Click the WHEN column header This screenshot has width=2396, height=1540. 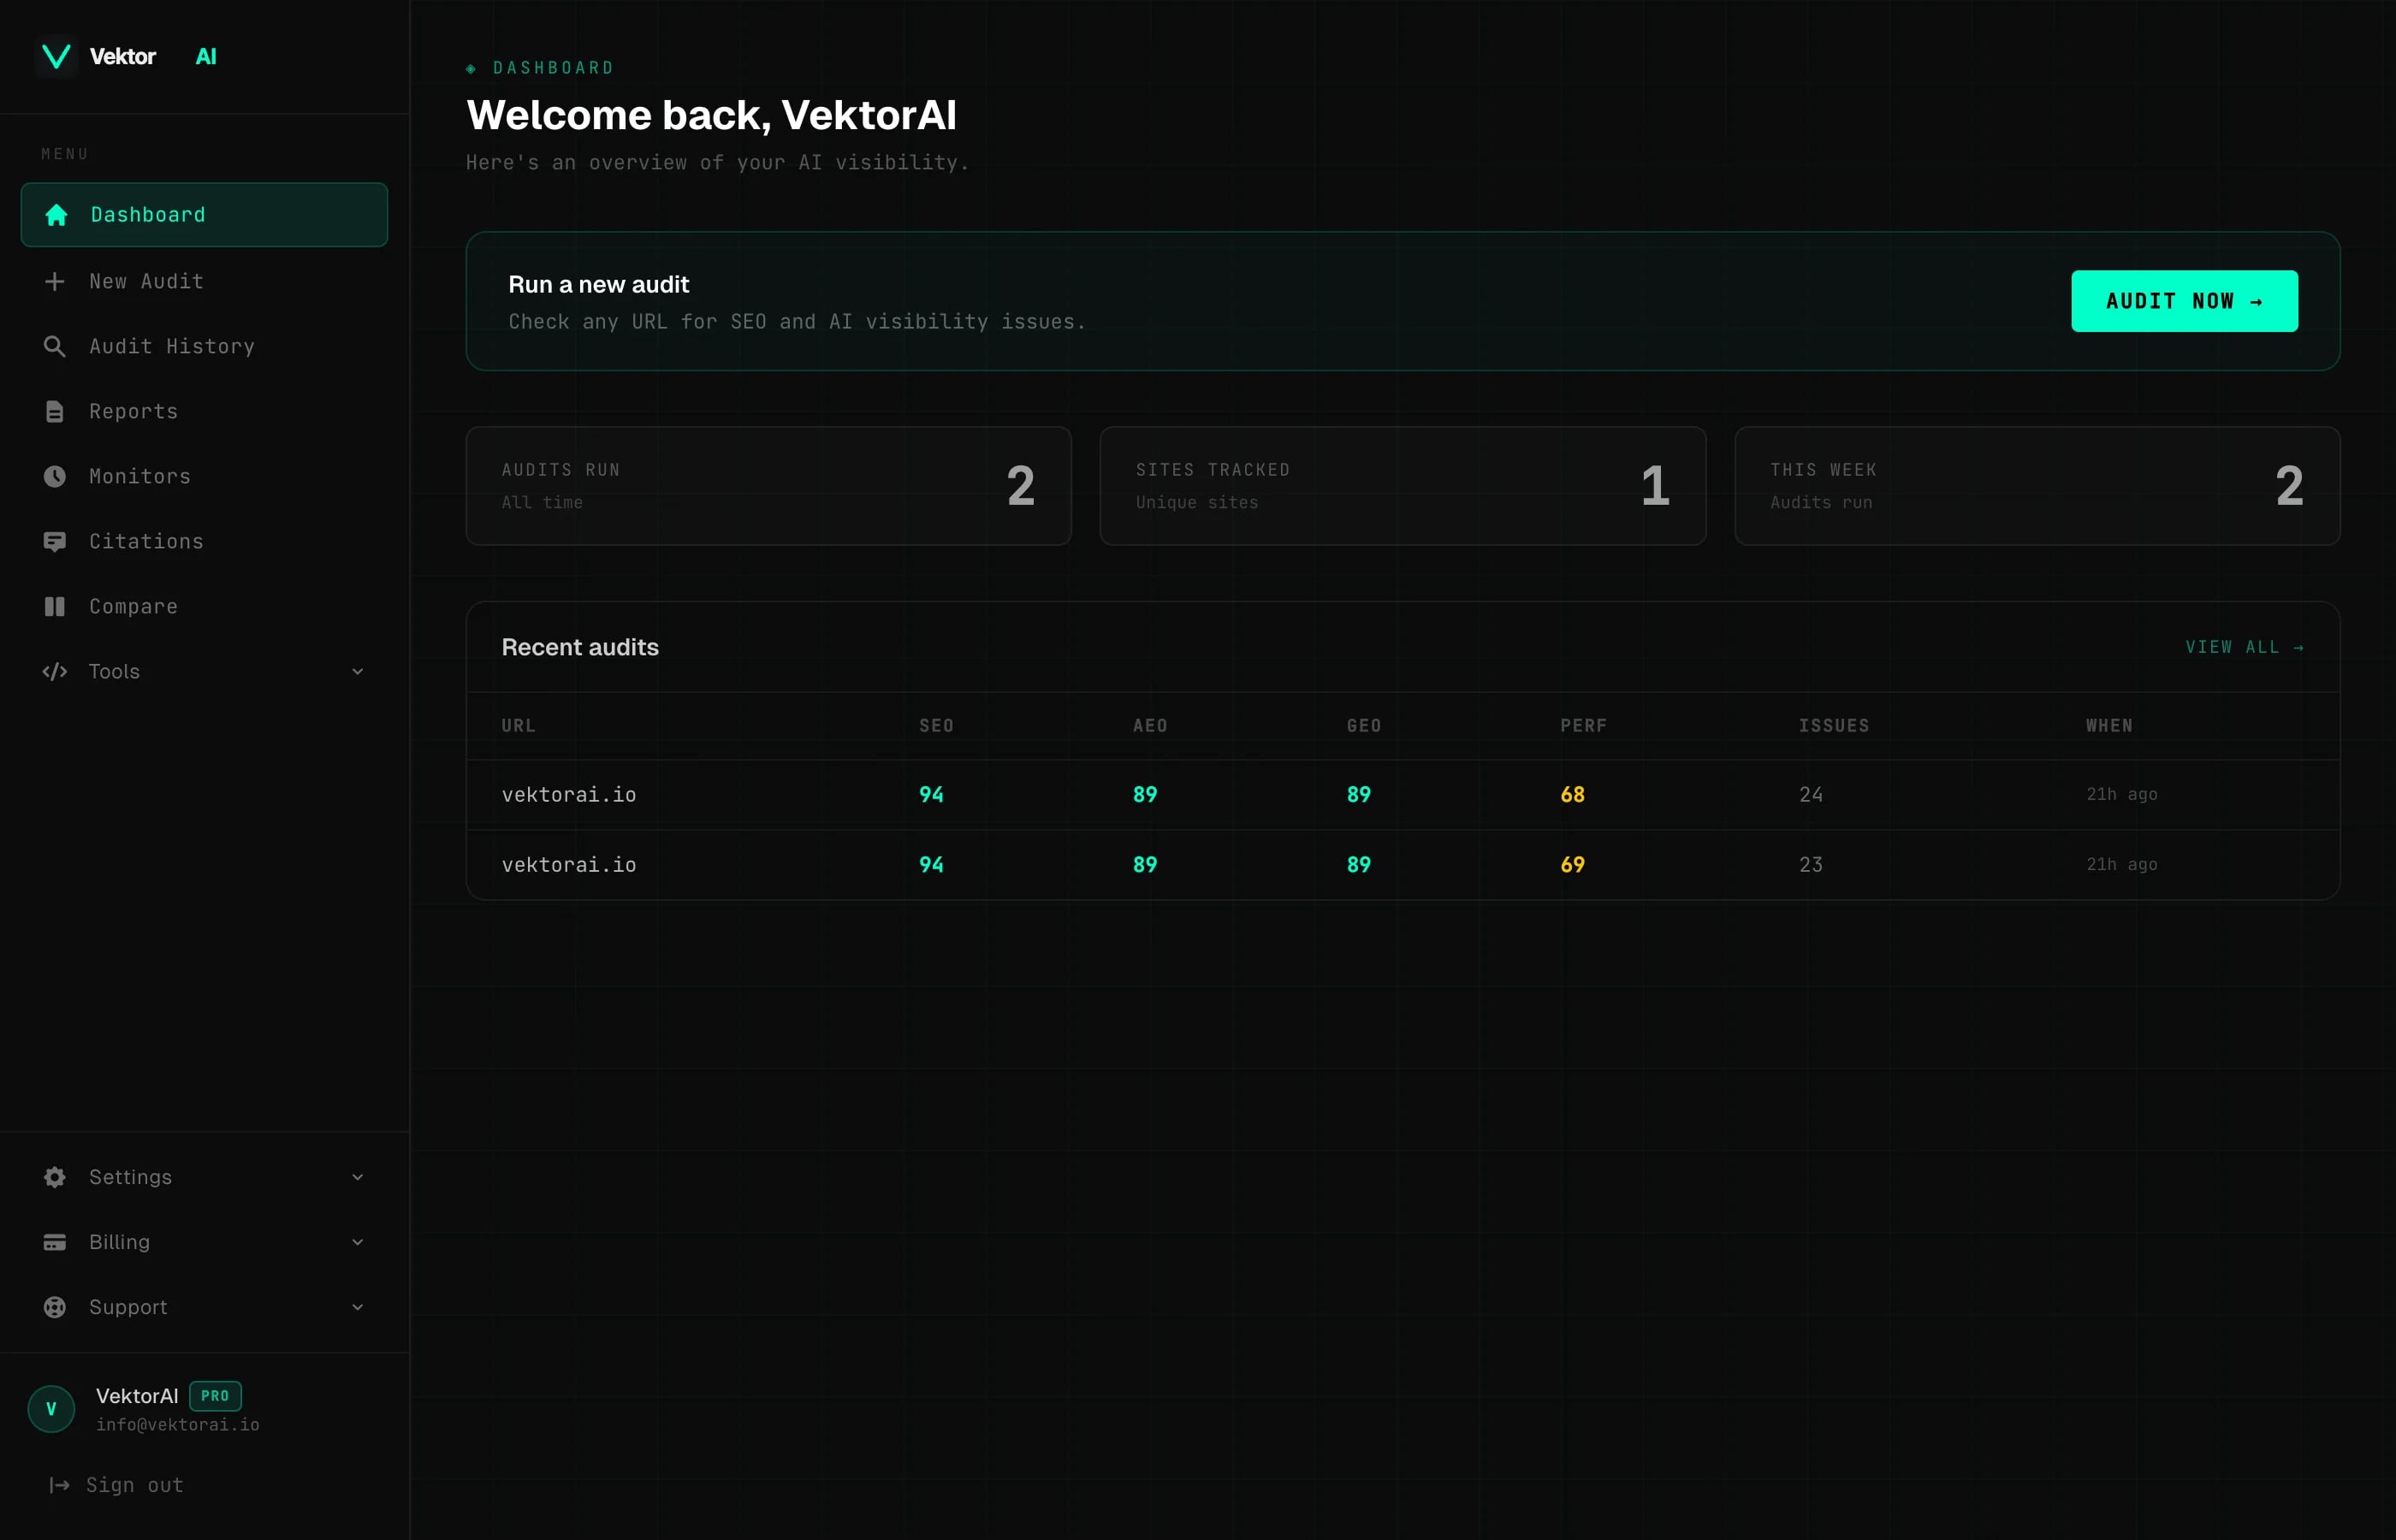tap(2109, 725)
